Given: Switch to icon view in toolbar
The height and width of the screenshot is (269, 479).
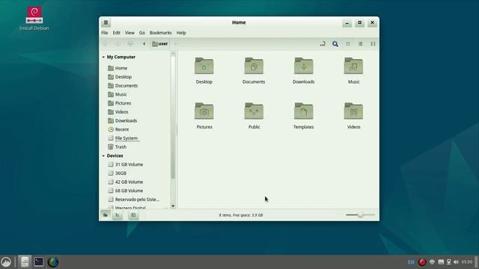Looking at the screenshot, I should click(x=347, y=44).
